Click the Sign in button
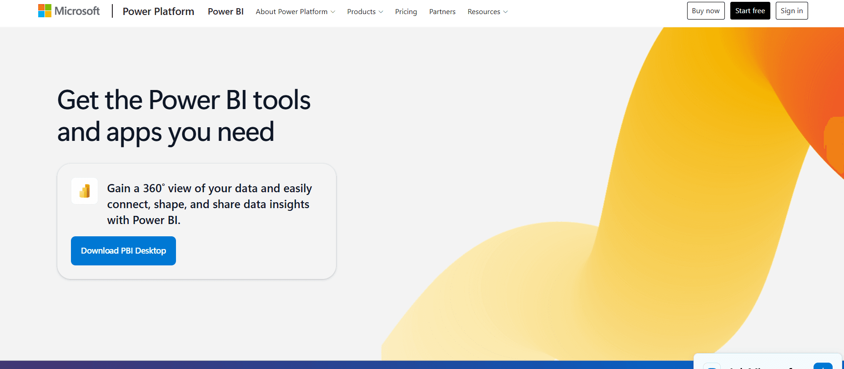The image size is (844, 369). coord(792,11)
